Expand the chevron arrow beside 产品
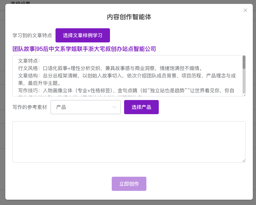The width and height of the screenshot is (256, 205). pyautogui.click(x=114, y=107)
